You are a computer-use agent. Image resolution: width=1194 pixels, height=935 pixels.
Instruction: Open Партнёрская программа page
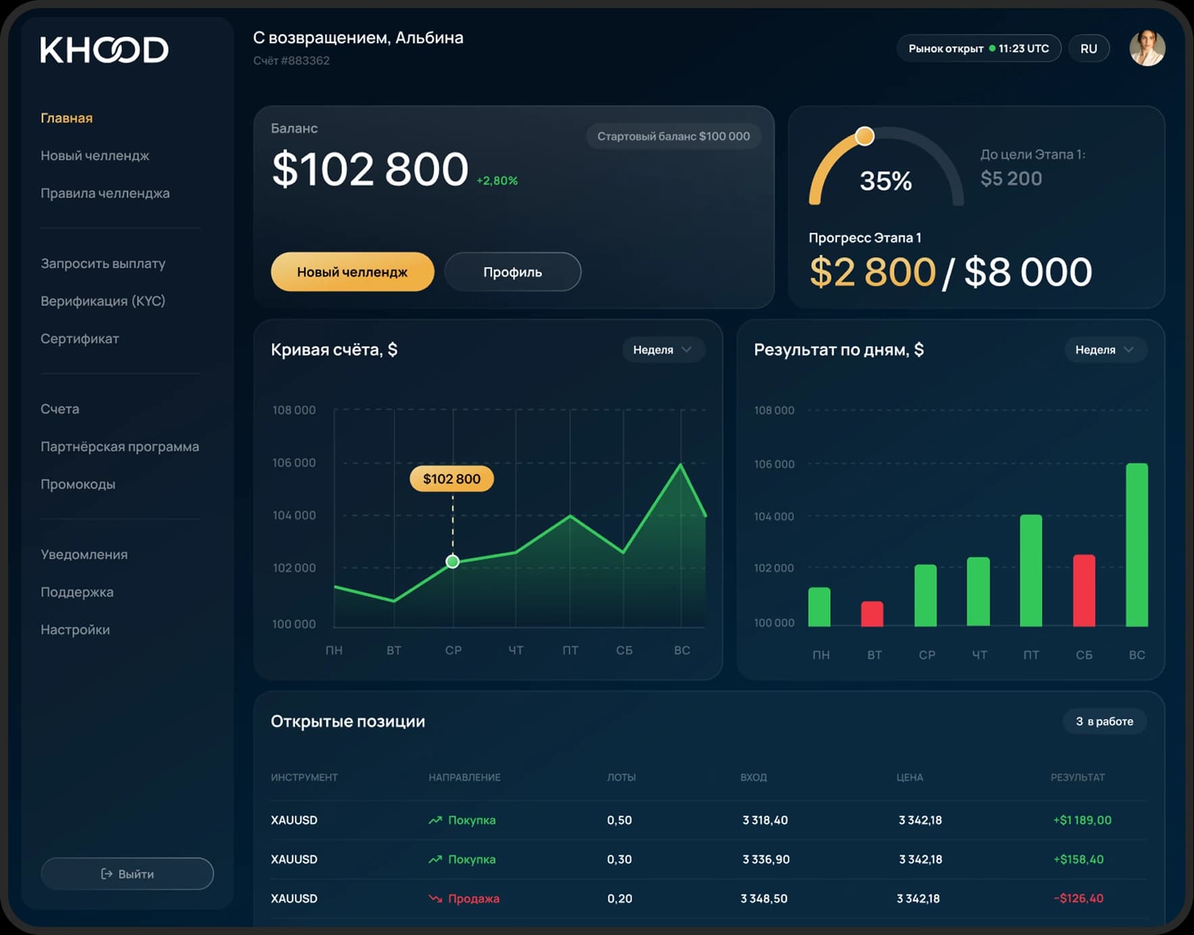pos(120,447)
